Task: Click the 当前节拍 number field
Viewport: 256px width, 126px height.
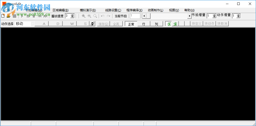Action: (135, 16)
